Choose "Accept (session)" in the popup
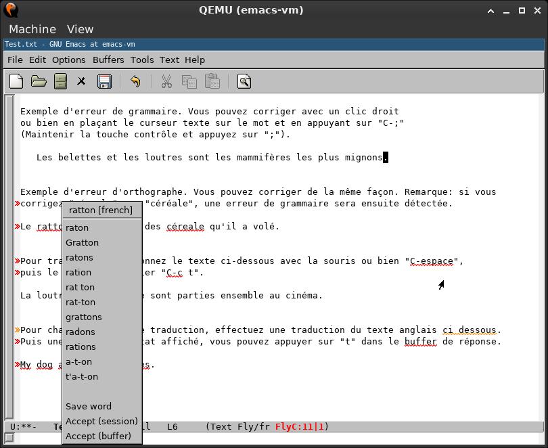The image size is (548, 448). pos(101,421)
